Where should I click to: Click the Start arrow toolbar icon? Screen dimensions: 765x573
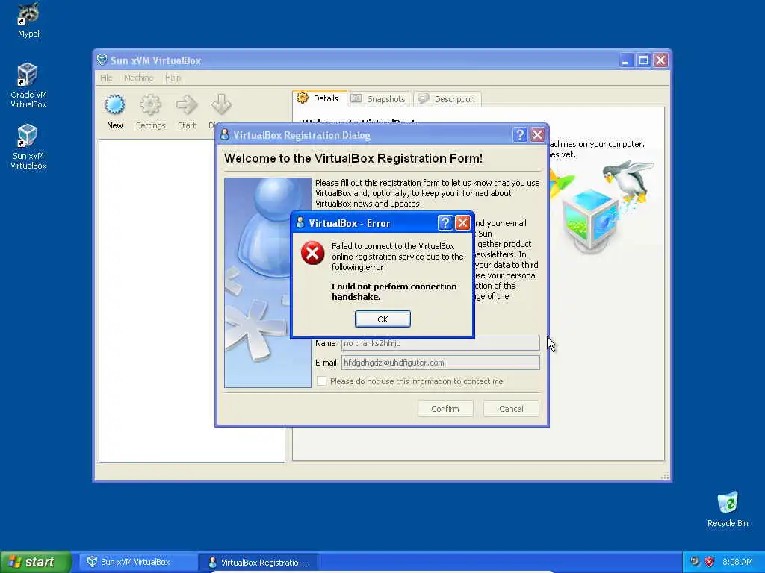186,112
